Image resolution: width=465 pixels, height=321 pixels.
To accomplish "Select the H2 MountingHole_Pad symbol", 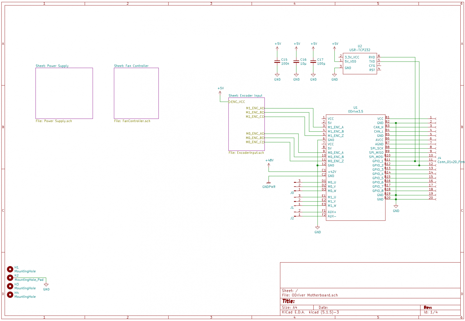I will [x=10, y=278].
